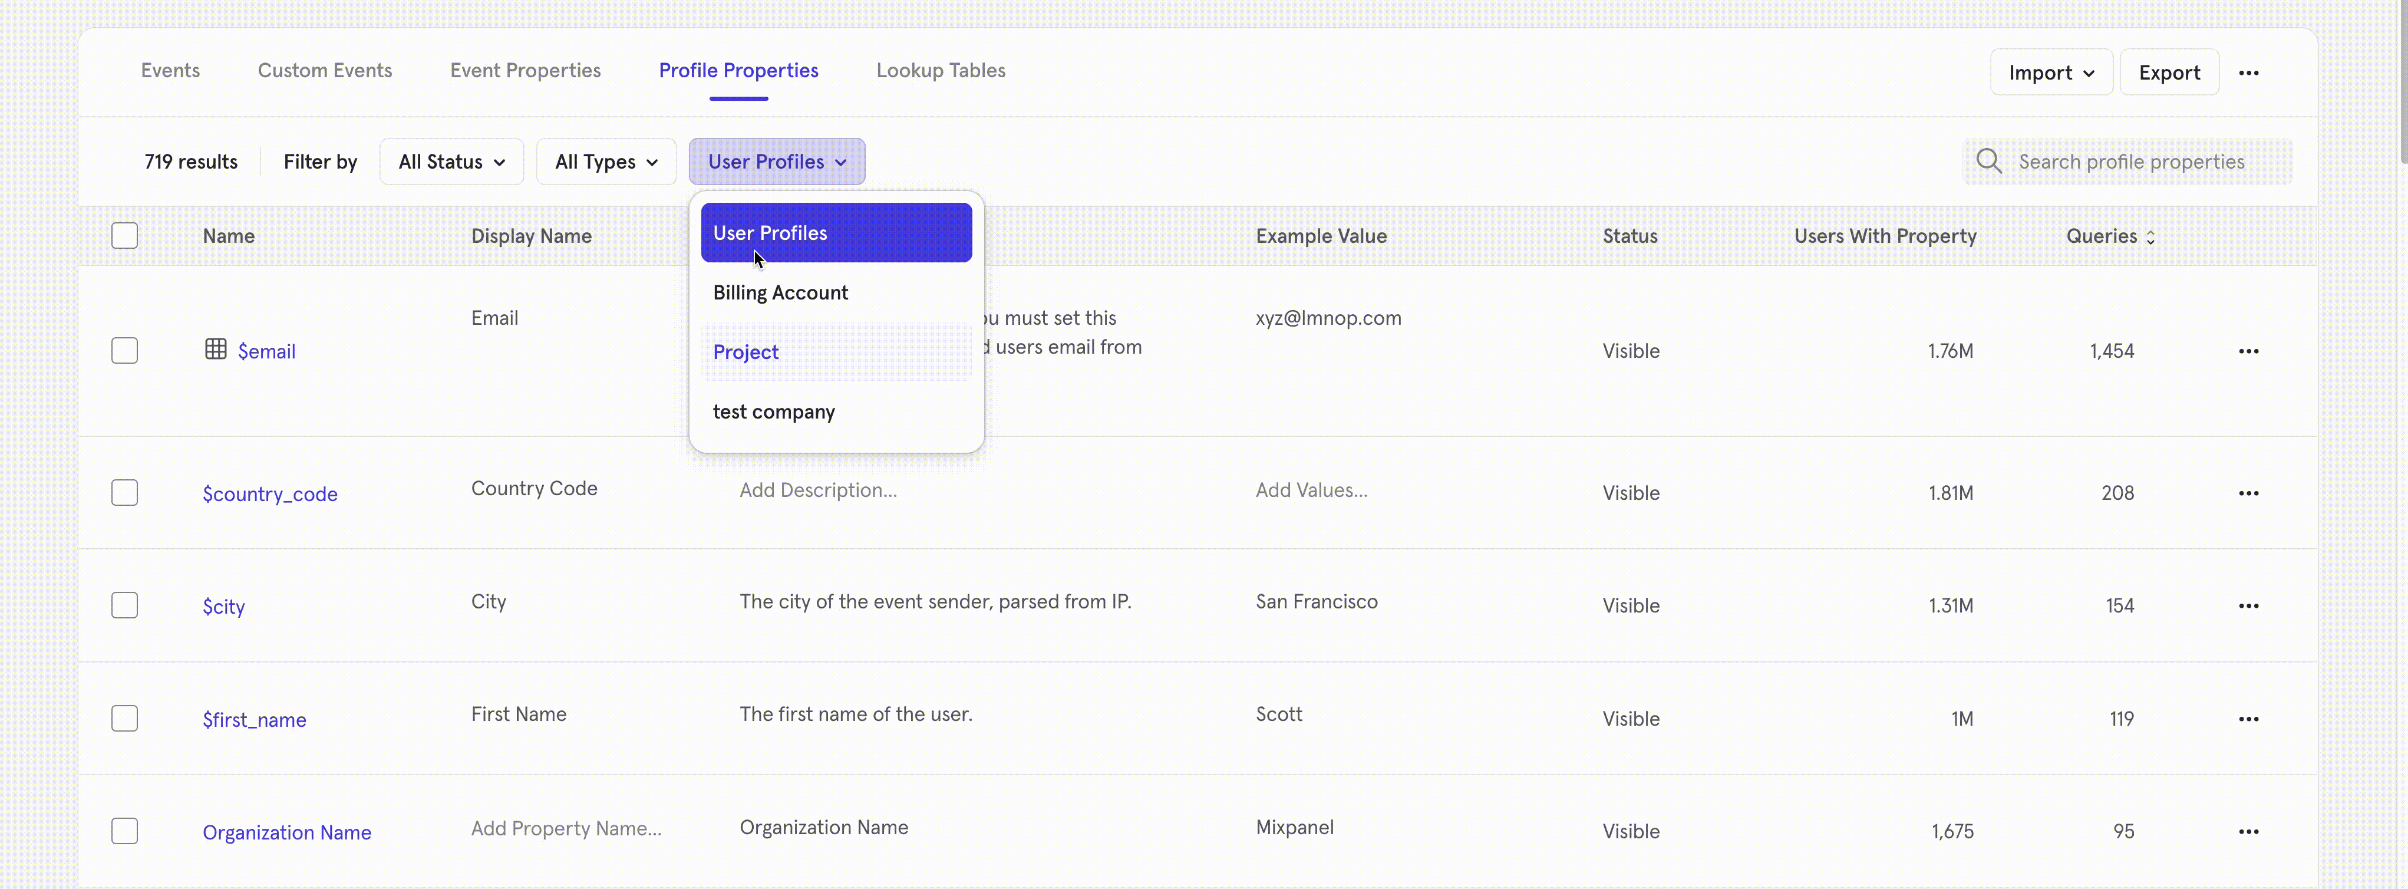Image resolution: width=2408 pixels, height=889 pixels.
Task: Click the magnifier search icon
Action: (1988, 162)
